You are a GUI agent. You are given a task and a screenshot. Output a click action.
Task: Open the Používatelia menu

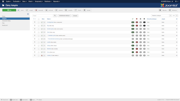(17, 1)
